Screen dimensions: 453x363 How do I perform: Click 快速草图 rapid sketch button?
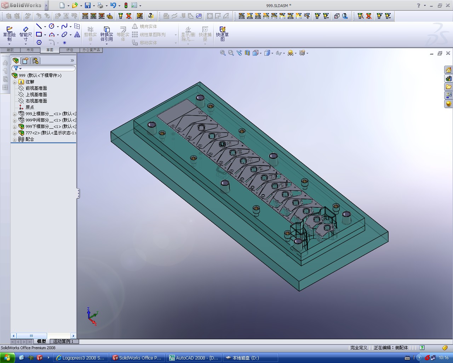pyautogui.click(x=222, y=34)
